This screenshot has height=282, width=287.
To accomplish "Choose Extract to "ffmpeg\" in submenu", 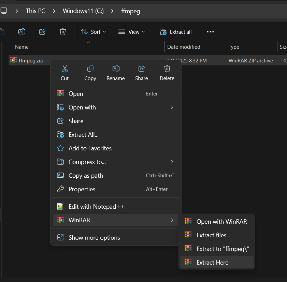I will (x=217, y=249).
